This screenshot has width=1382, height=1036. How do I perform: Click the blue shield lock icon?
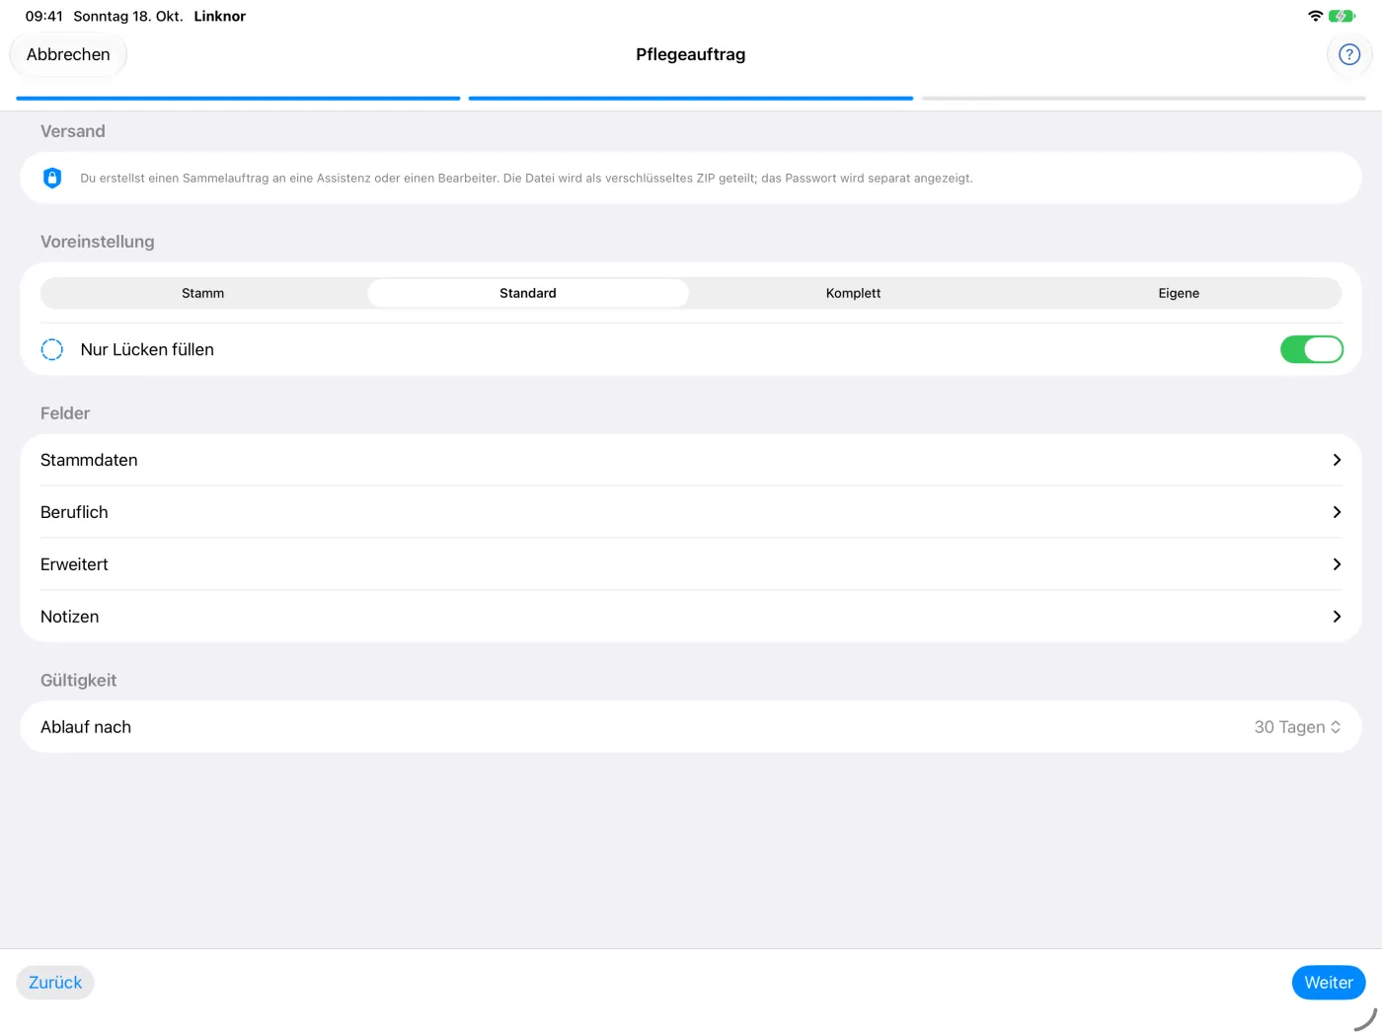click(x=52, y=178)
